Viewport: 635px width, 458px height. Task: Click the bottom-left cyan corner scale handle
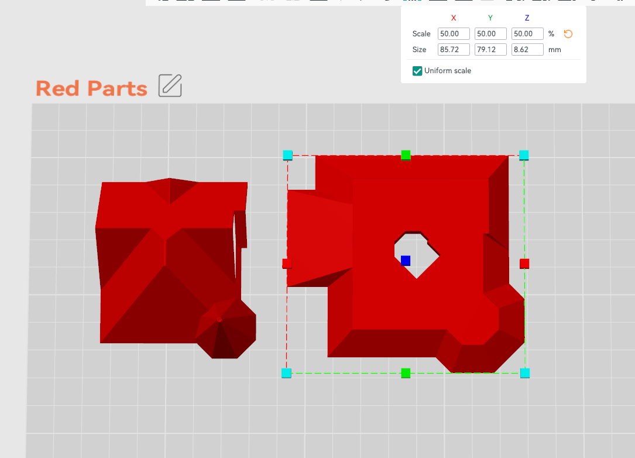[286, 373]
